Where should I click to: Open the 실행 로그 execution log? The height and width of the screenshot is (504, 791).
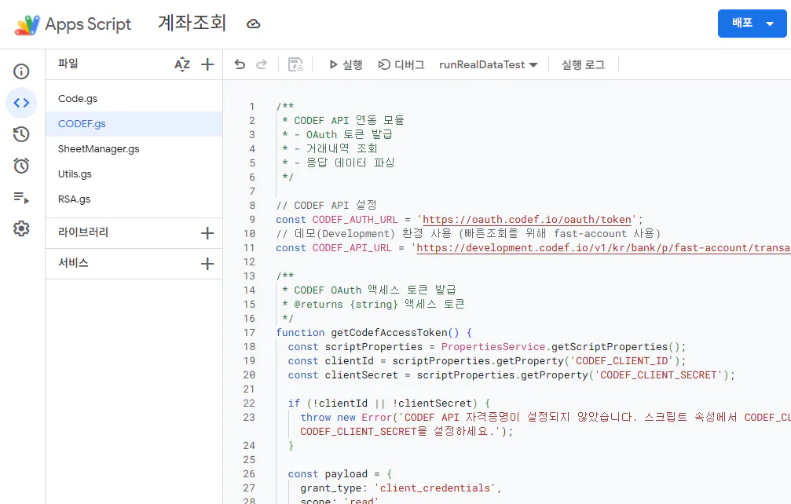[x=582, y=64]
